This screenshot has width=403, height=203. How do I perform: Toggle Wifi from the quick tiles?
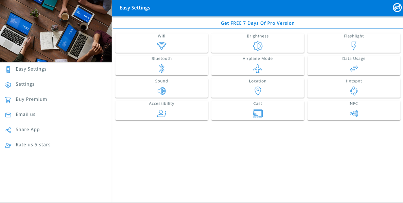pos(161,43)
